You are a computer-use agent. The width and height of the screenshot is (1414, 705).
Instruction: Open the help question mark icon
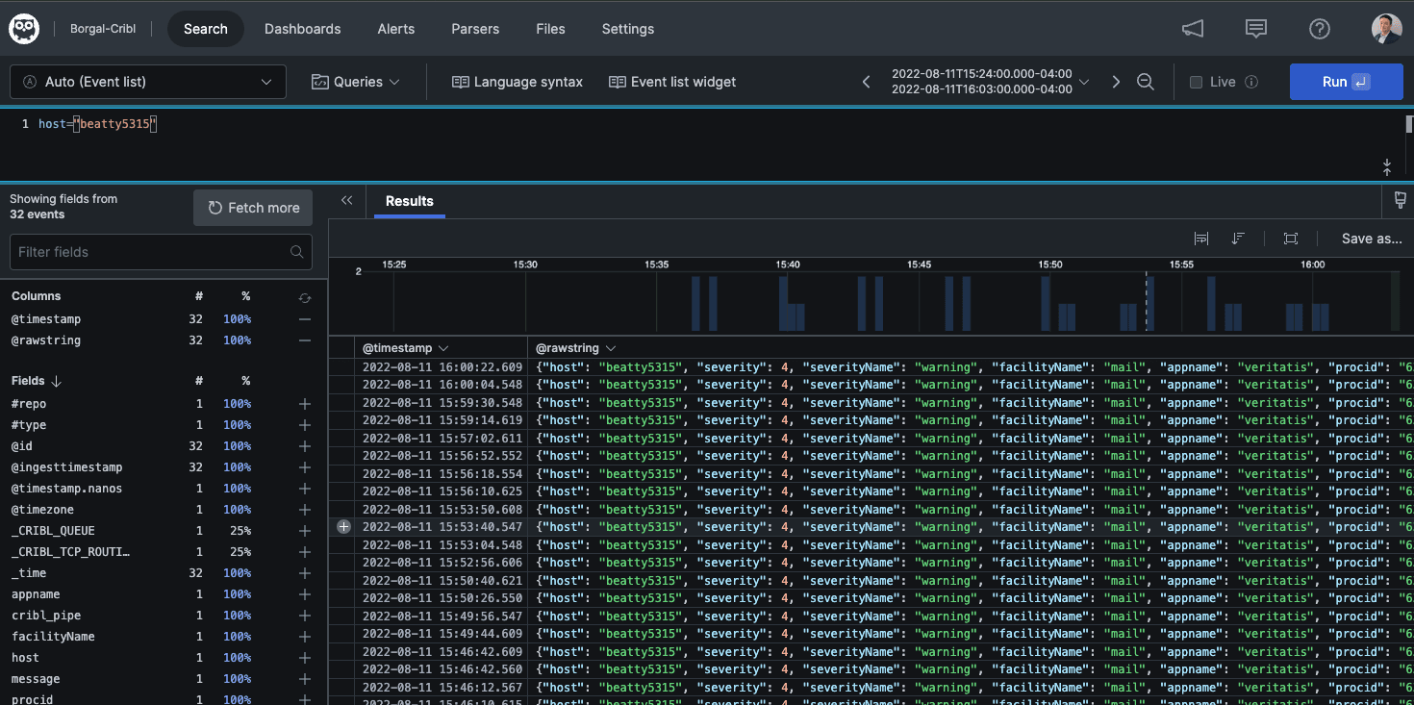point(1319,29)
